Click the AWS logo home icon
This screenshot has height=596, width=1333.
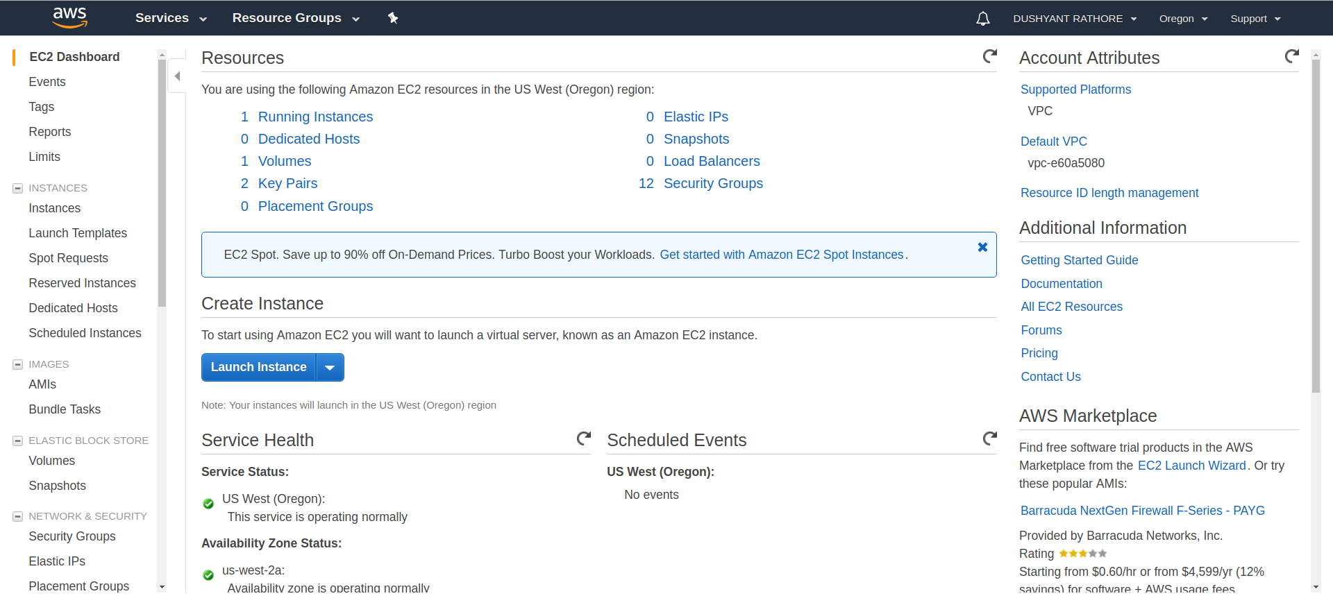click(x=70, y=18)
